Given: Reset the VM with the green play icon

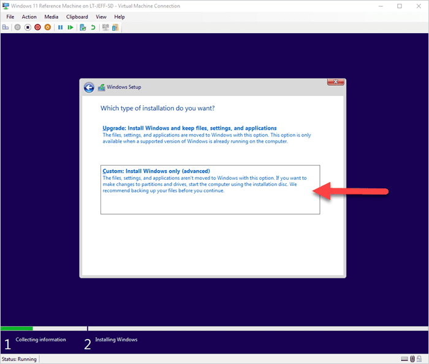Looking at the screenshot, I should tap(70, 28).
